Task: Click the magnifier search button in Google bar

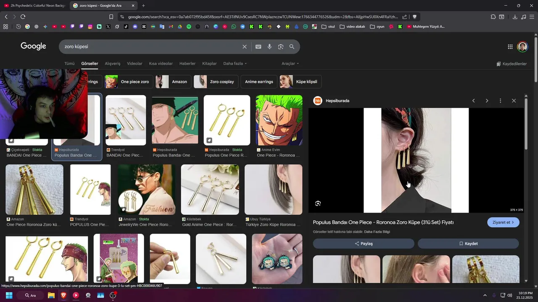Action: 292,47
